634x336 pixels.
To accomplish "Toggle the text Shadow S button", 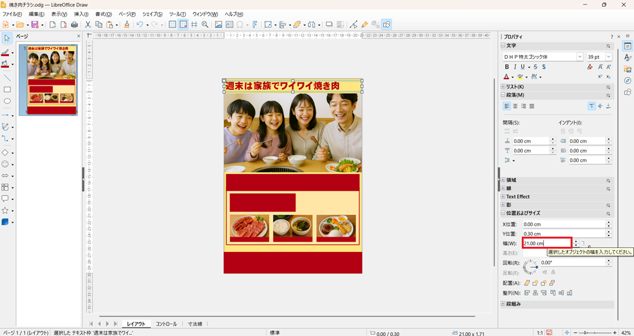I will pyautogui.click(x=544, y=67).
